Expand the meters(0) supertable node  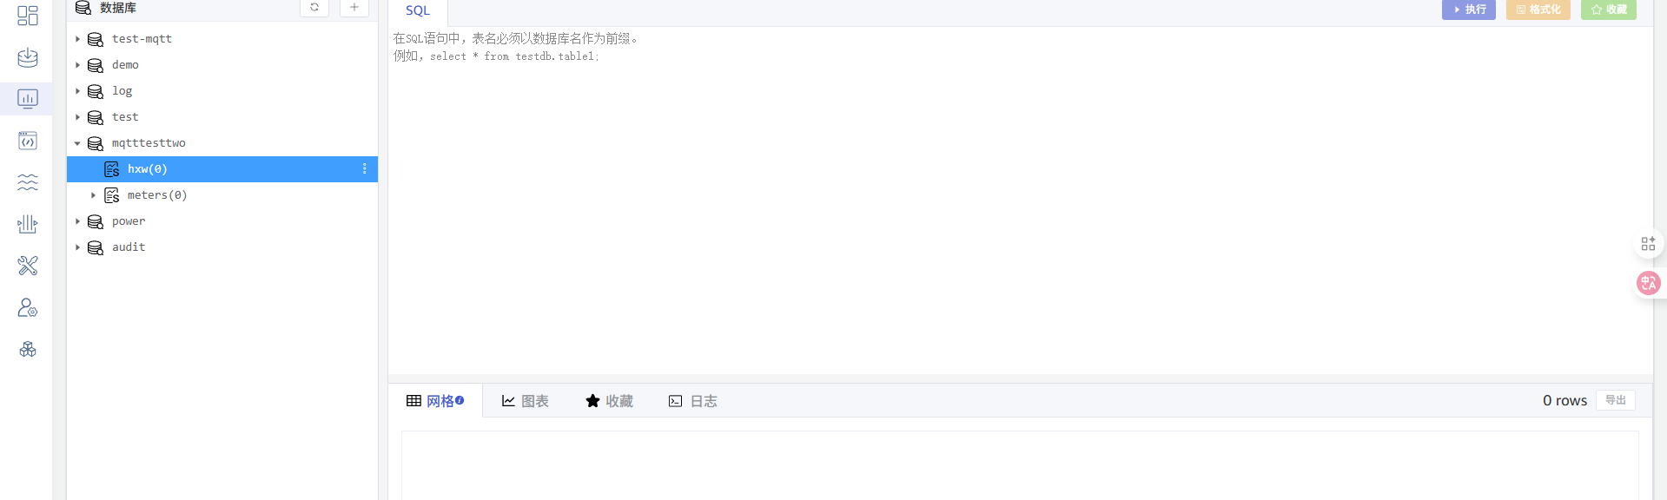(93, 195)
